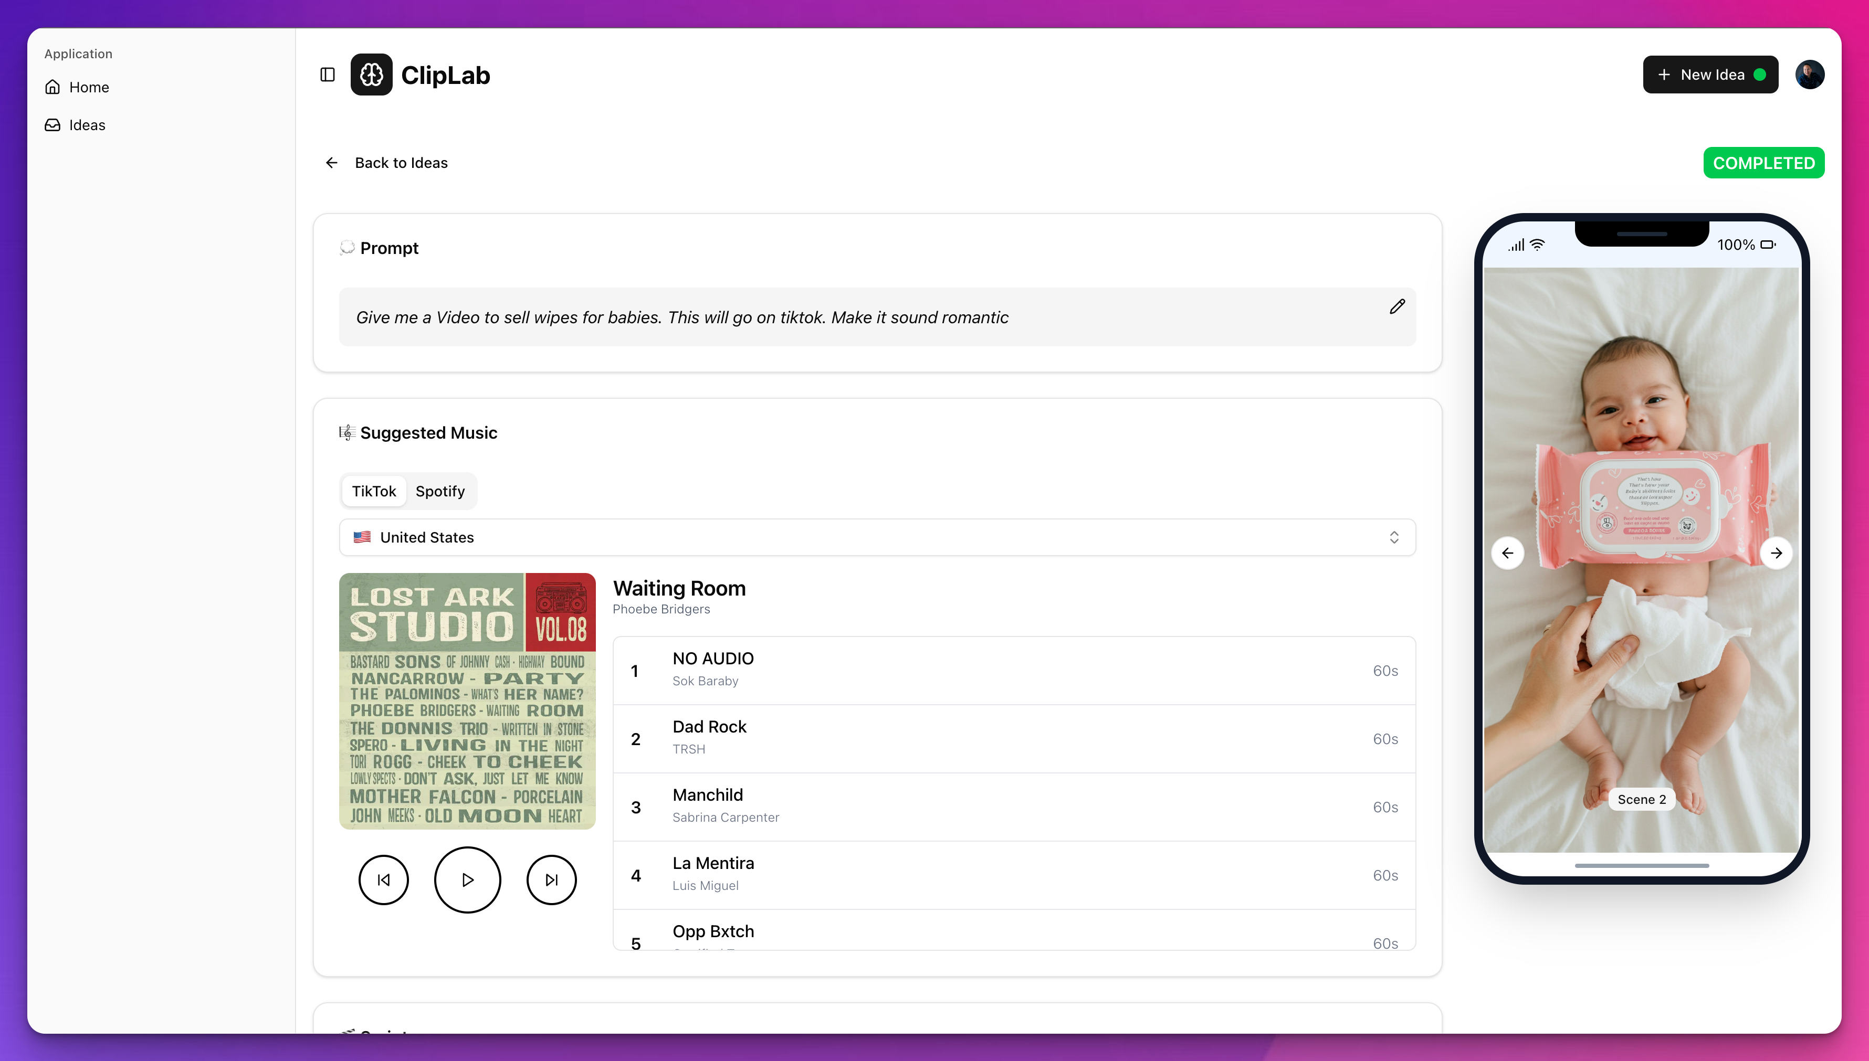Viewport: 1869px width, 1061px height.
Task: Click the New Idea button
Action: [1710, 75]
